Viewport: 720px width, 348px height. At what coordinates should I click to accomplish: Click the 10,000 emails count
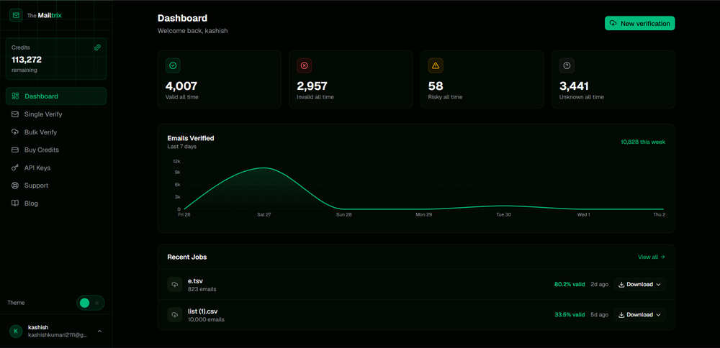pyautogui.click(x=206, y=319)
